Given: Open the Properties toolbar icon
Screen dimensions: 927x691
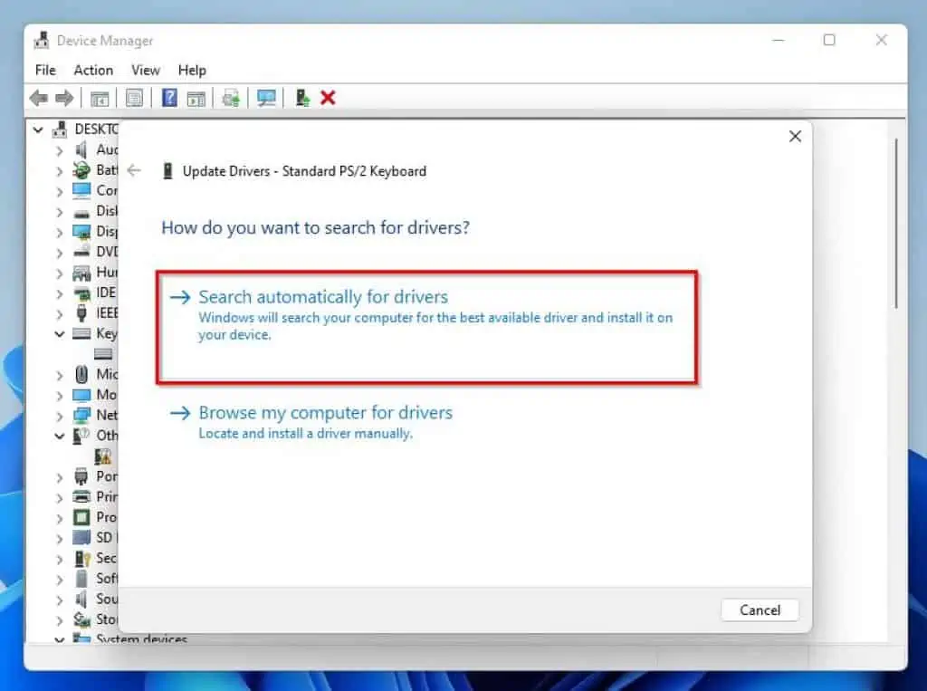Looking at the screenshot, I should (134, 98).
